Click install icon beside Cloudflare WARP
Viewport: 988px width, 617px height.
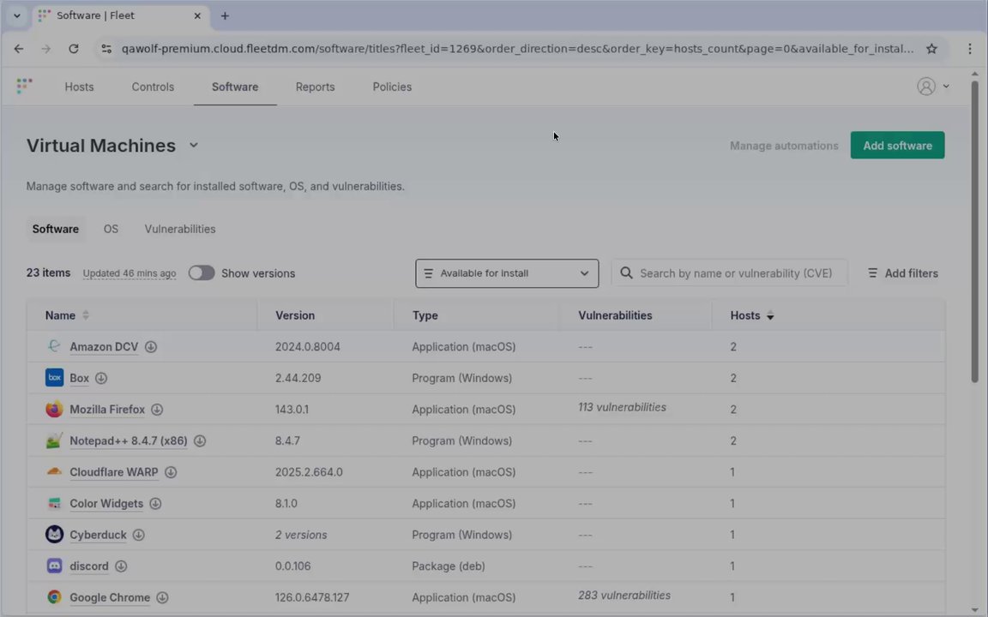171,472
